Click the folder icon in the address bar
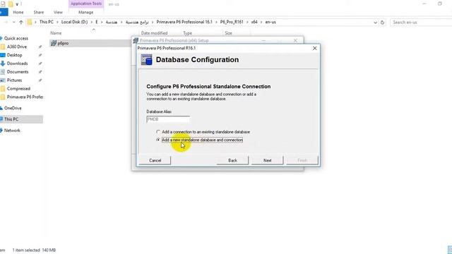The image size is (452, 254). pos(30,22)
